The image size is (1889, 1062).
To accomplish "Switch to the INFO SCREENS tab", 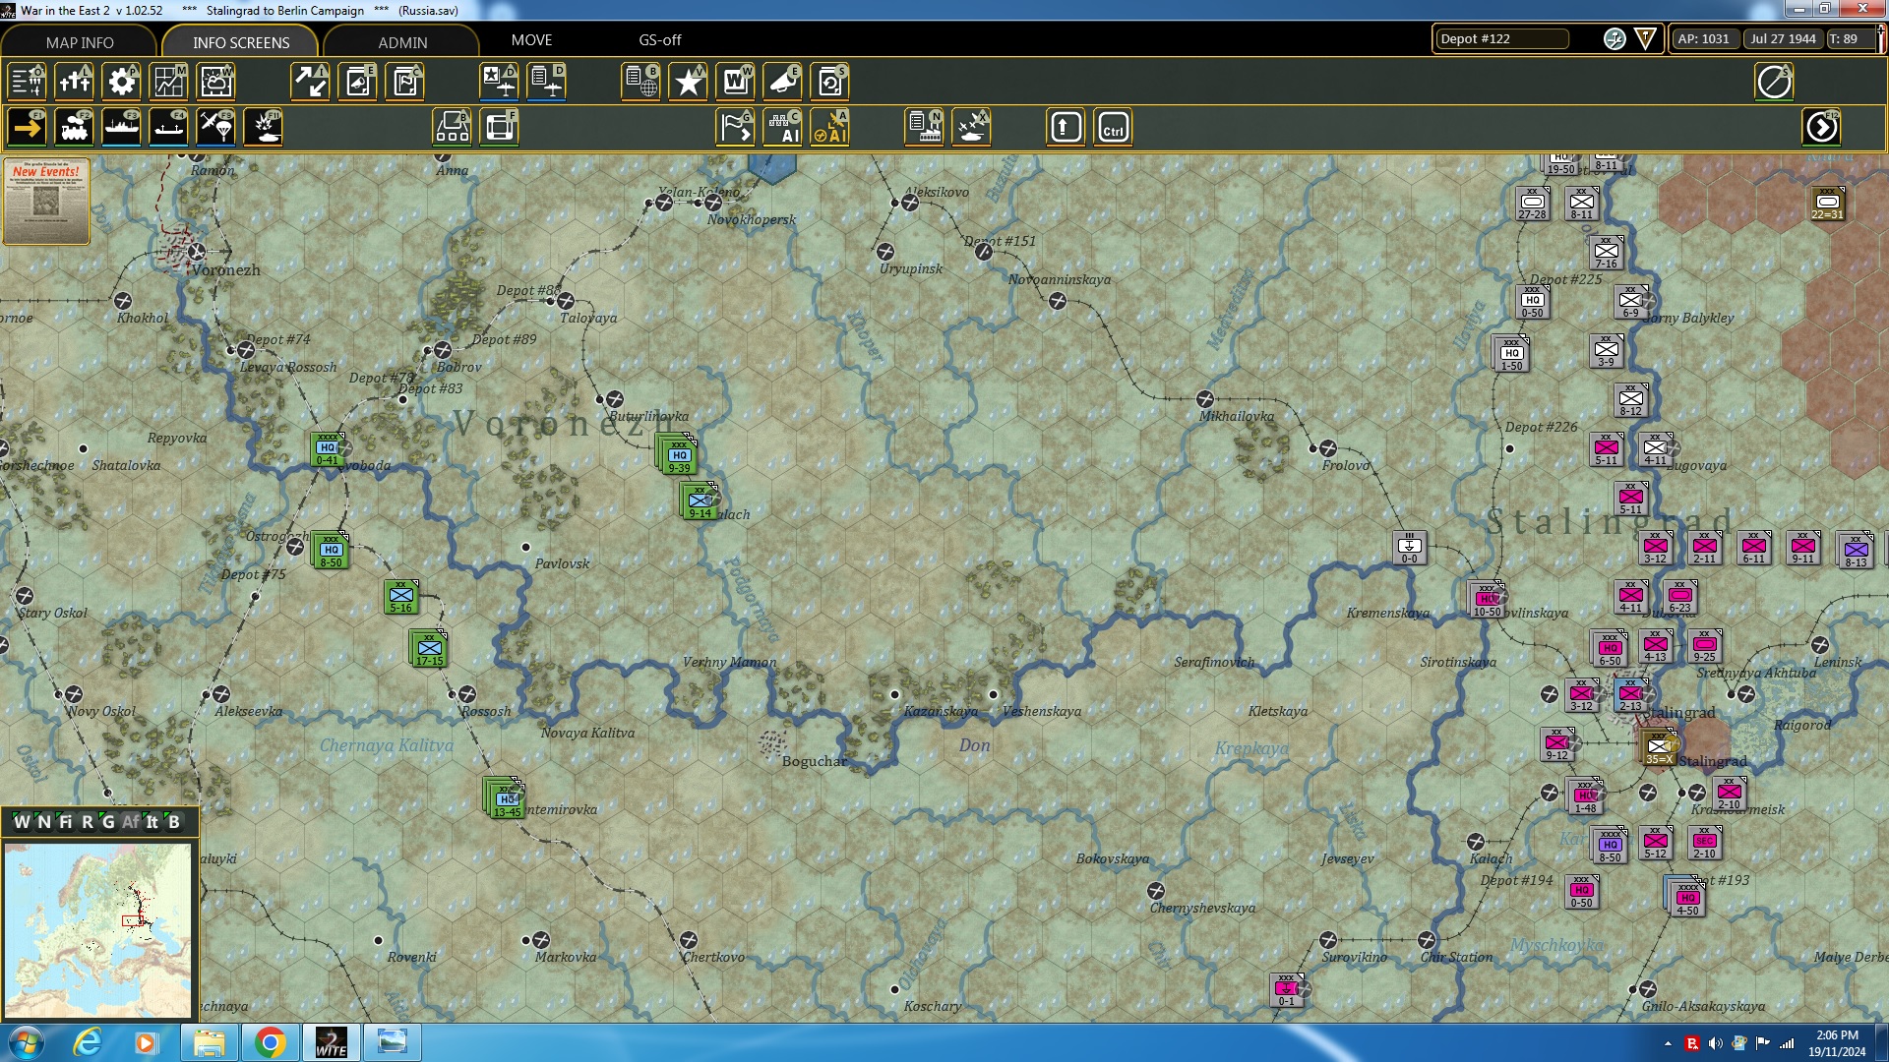I will 241,42.
